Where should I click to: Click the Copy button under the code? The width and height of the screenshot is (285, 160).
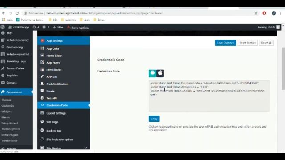[x=154, y=119]
